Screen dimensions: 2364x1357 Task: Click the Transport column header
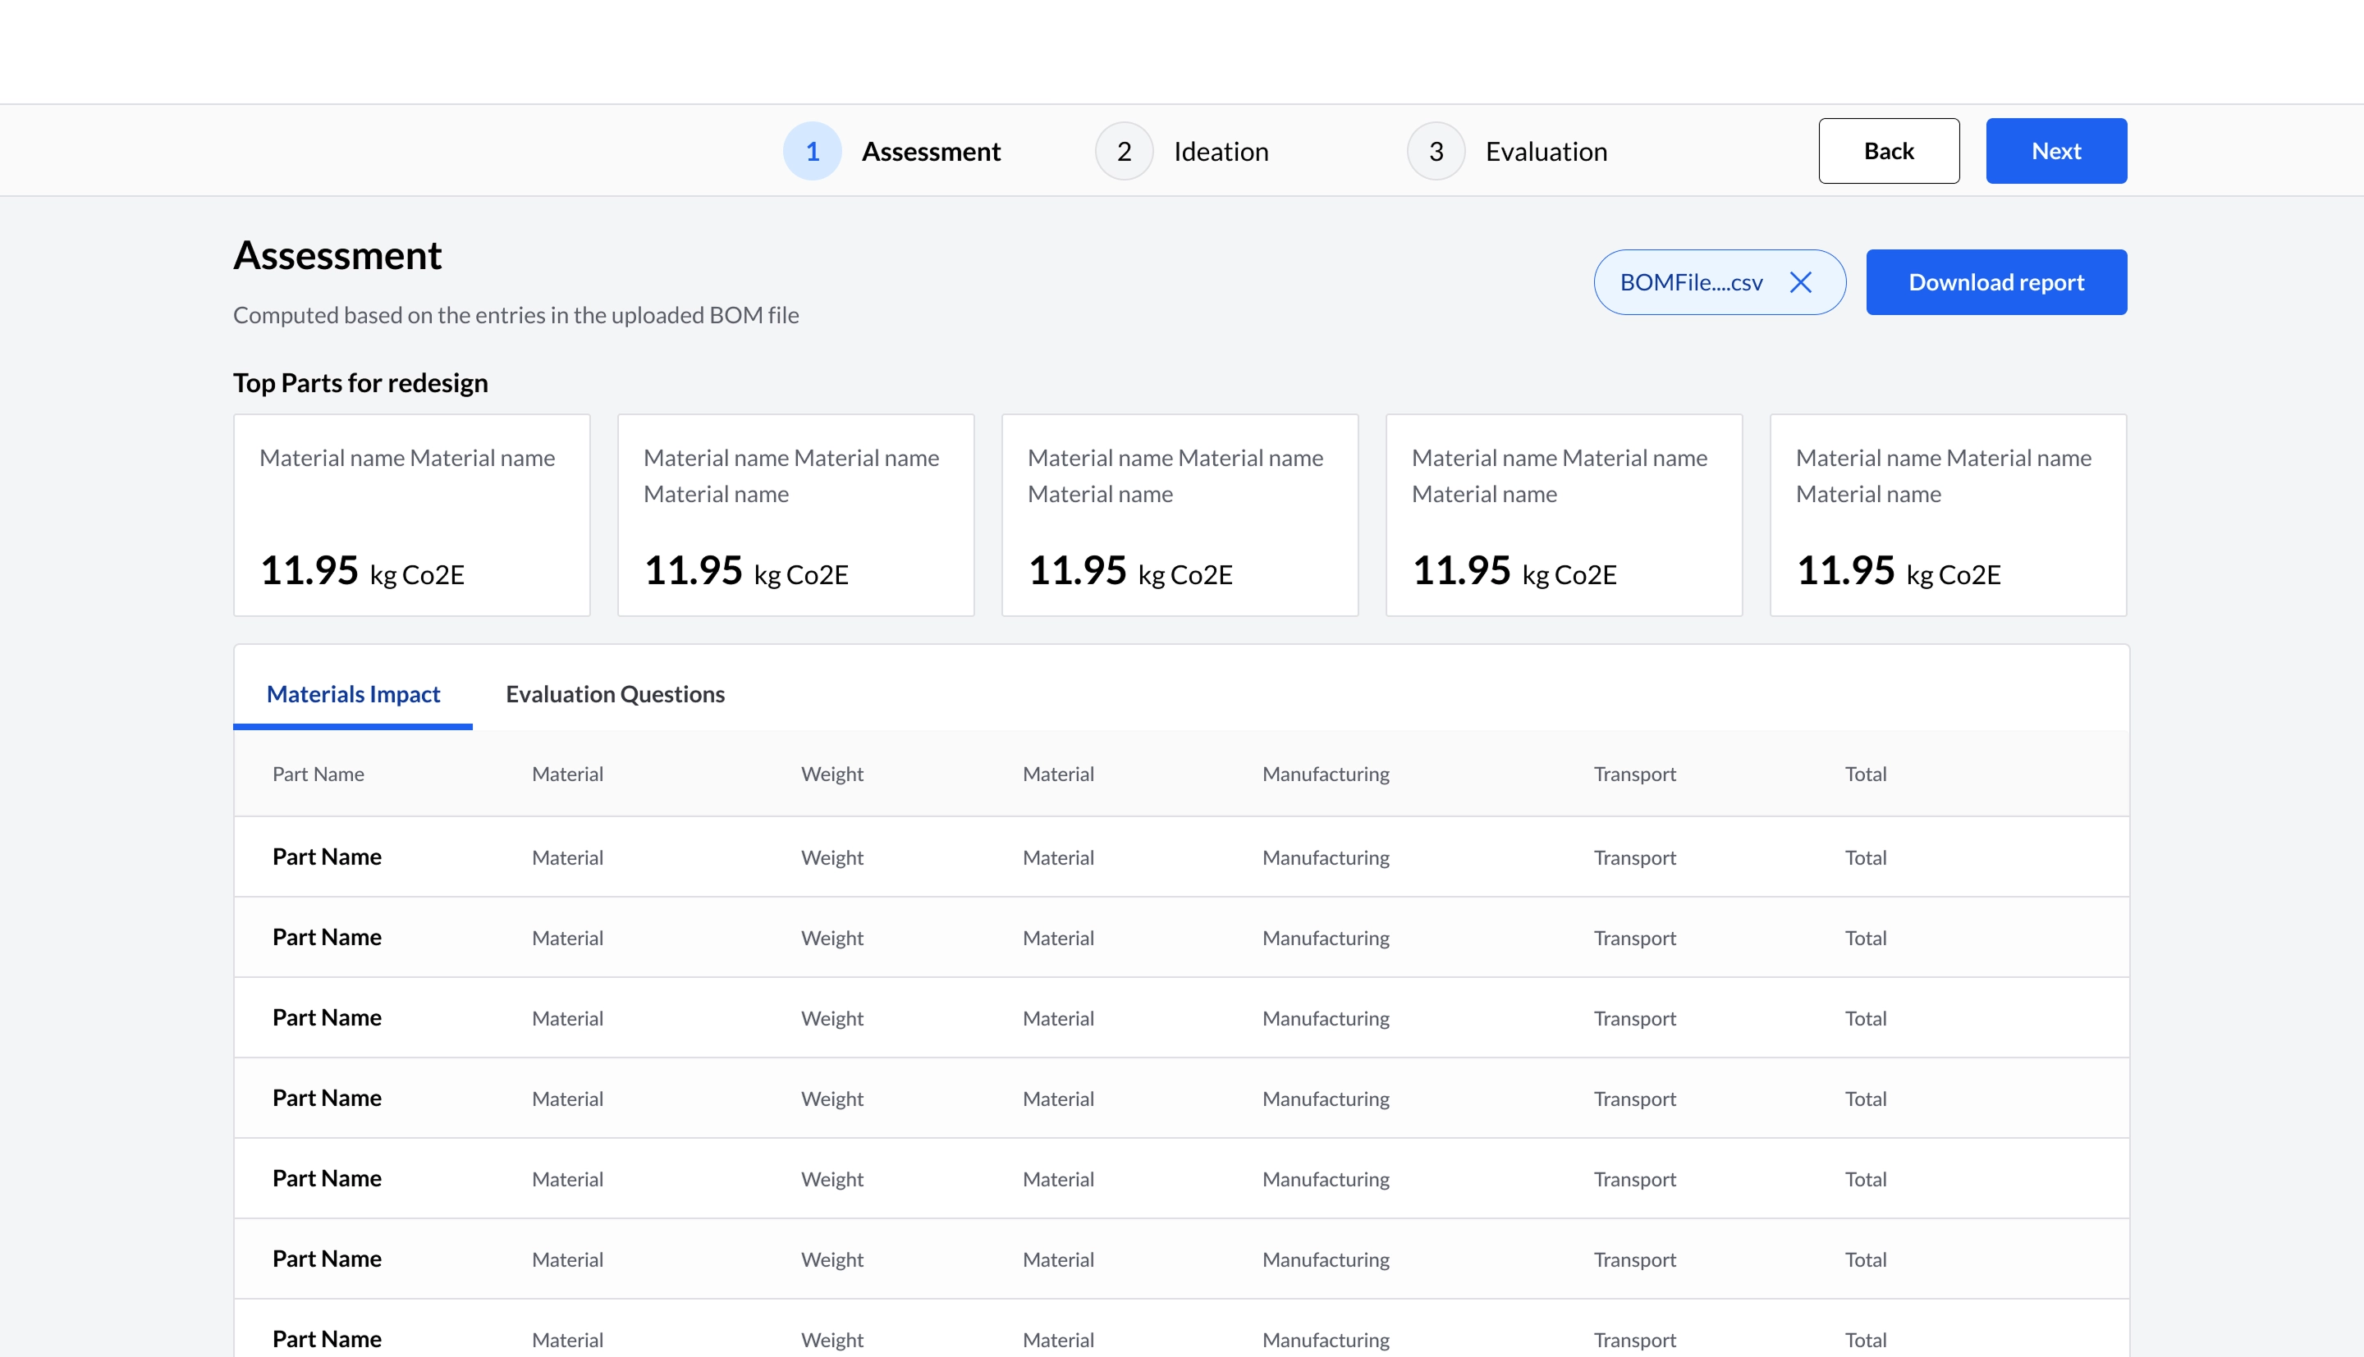point(1634,774)
